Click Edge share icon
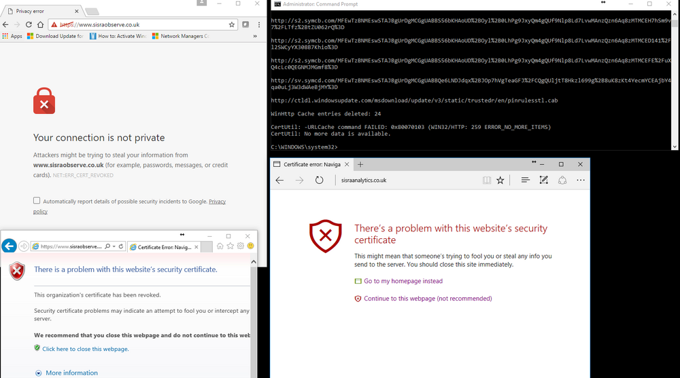 tap(562, 180)
